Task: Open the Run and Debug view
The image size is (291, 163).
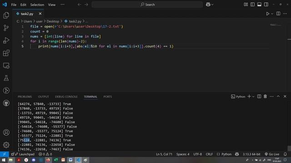Action: pos(6,40)
